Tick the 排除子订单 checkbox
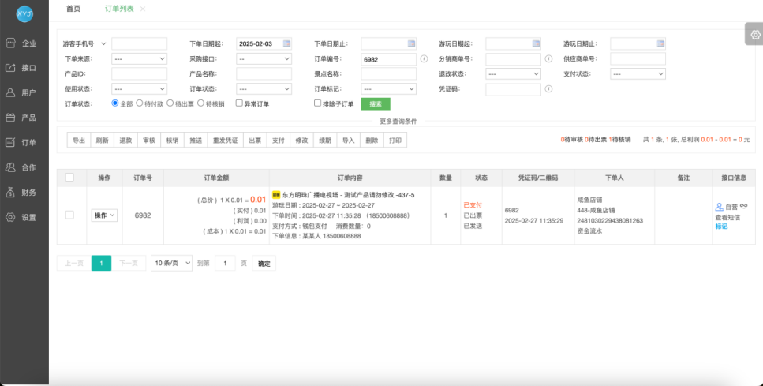Viewport: 763px width, 386px height. pos(318,103)
